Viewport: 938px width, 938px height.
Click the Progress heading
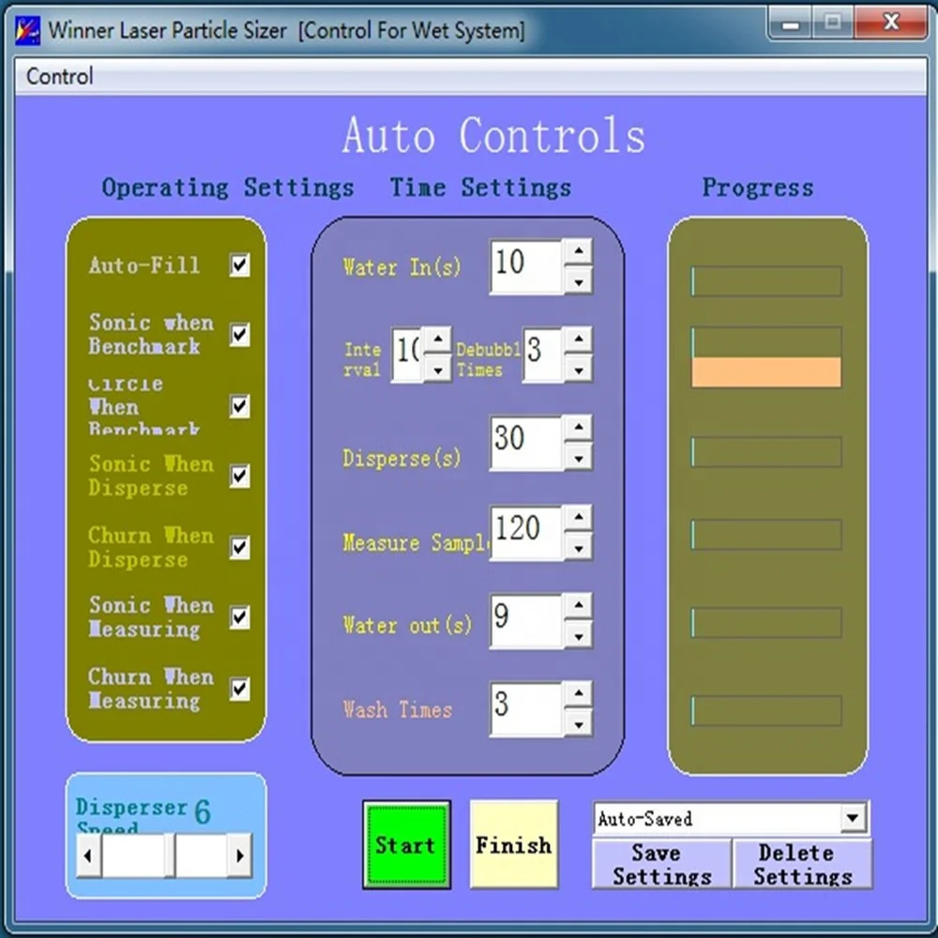(757, 188)
